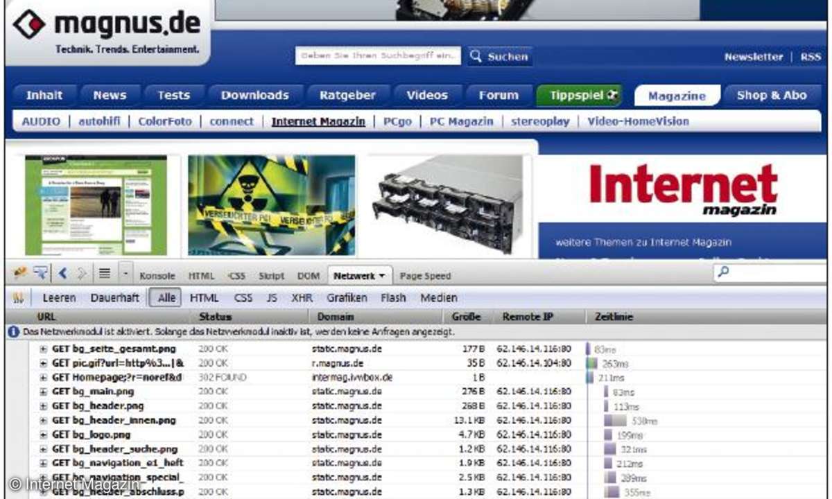This screenshot has width=832, height=499.
Task: Click the magnus.de logo
Action: point(106,31)
